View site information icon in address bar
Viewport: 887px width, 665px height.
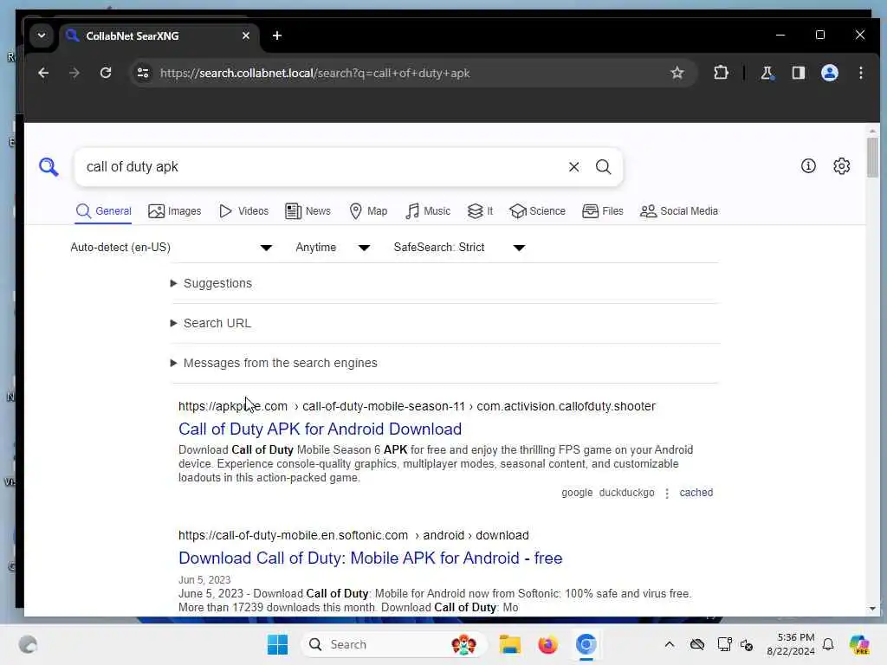pos(143,73)
